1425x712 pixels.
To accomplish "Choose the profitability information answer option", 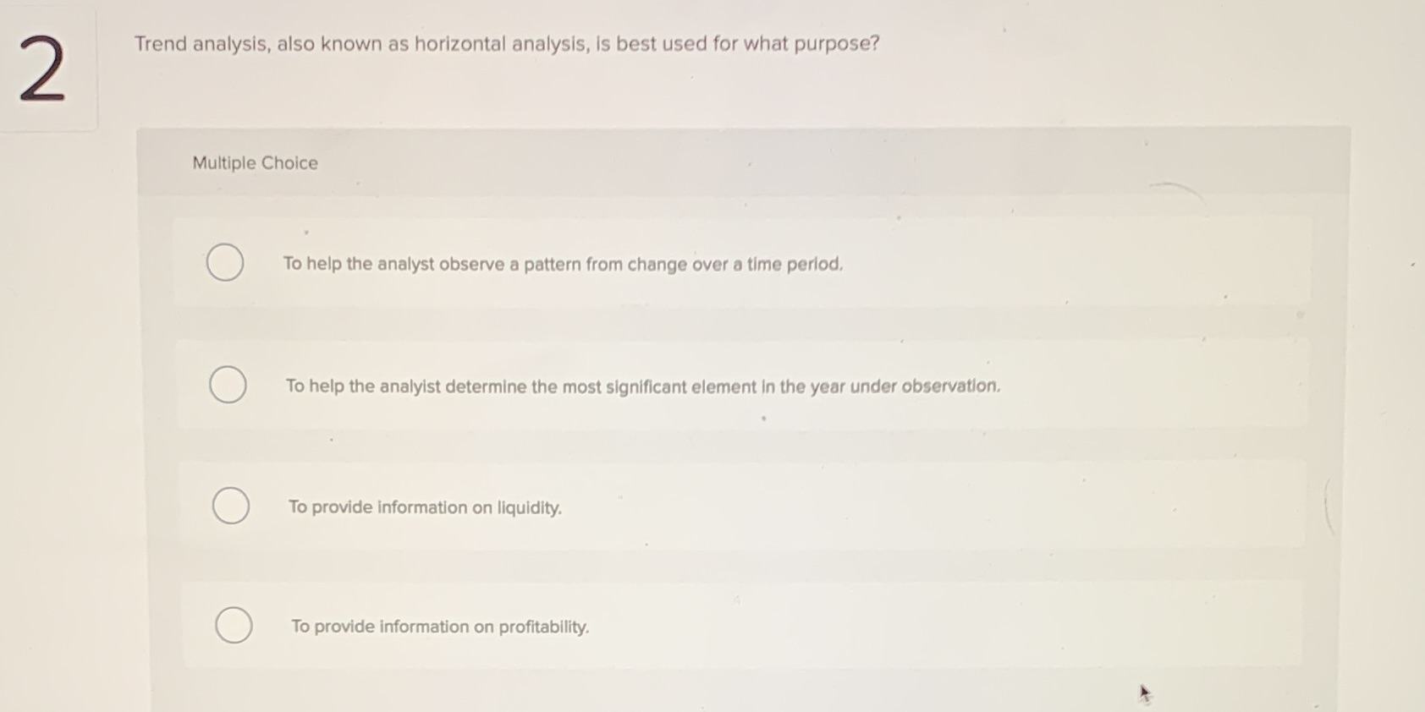I will [439, 627].
